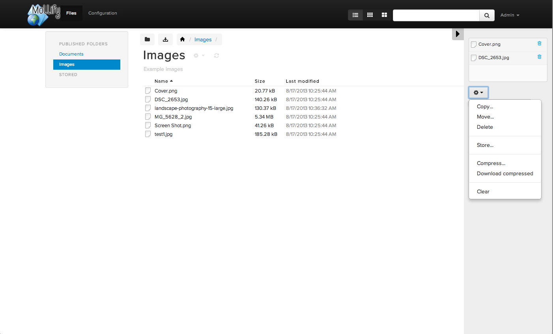Viewport: 553px width, 334px height.
Task: Open the DSC_2653.jpg file
Action: click(171, 99)
